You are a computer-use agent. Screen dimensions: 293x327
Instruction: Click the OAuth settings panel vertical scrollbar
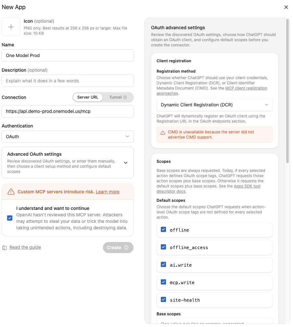click(x=287, y=91)
